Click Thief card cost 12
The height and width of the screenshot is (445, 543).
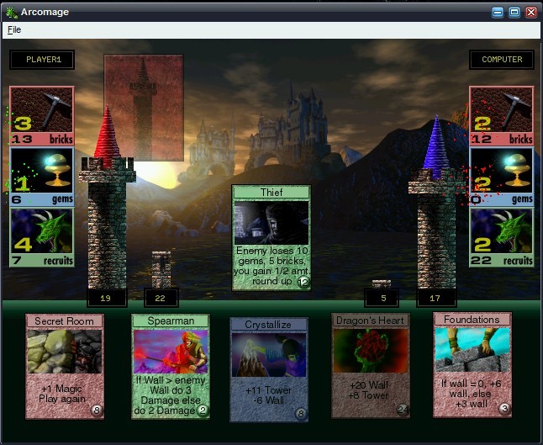(x=303, y=282)
